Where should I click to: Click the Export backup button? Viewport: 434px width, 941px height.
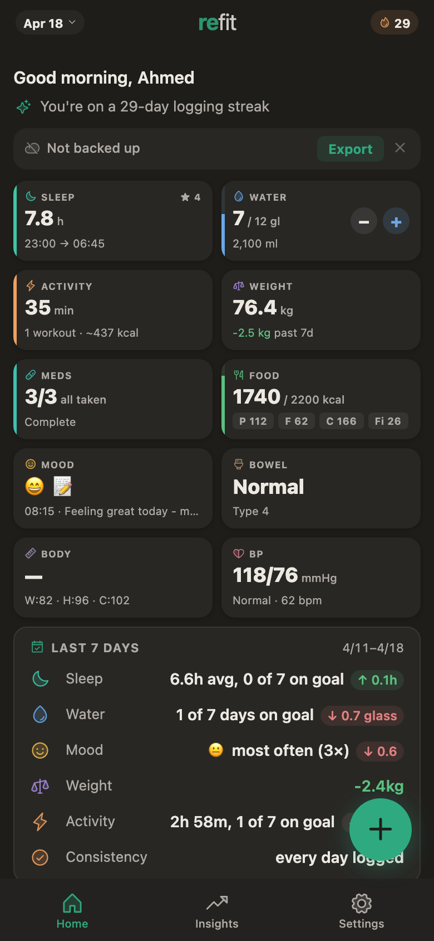click(350, 149)
